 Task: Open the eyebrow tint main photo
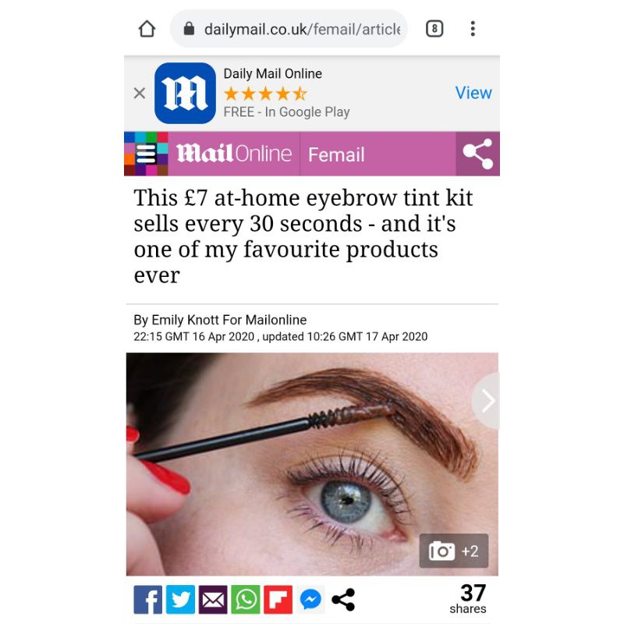click(312, 464)
